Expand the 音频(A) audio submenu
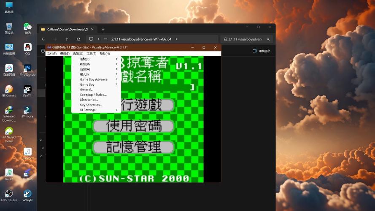Viewport: 375px width, 211px height. click(x=96, y=69)
